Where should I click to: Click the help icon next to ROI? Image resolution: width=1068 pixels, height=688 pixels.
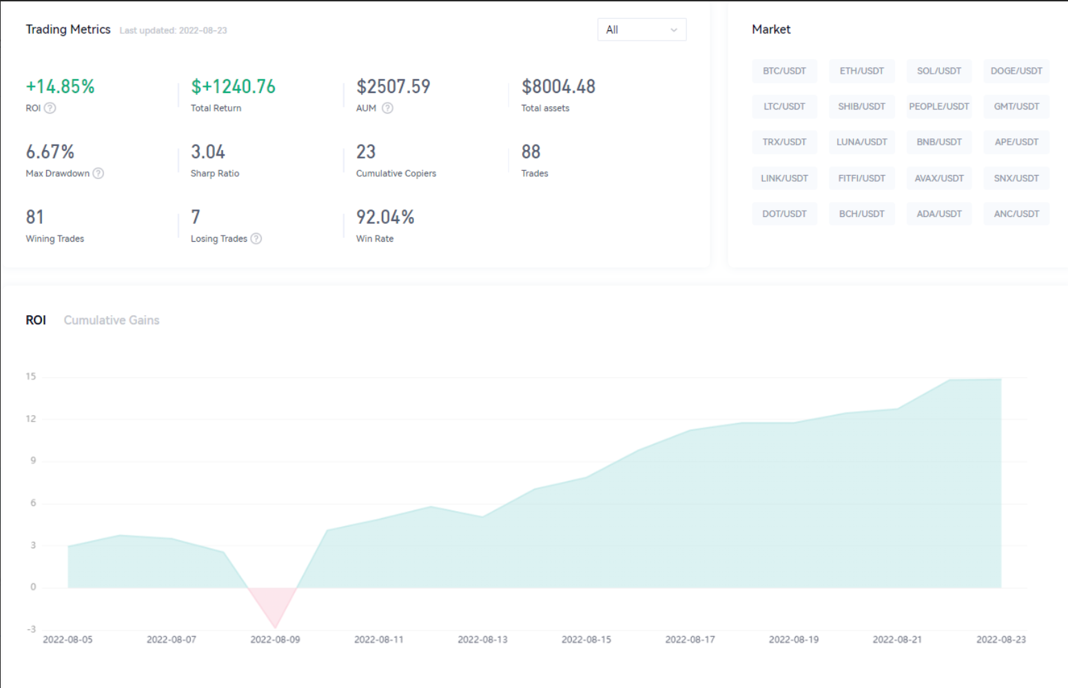pos(50,108)
